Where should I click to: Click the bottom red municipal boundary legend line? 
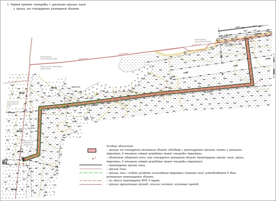pyautogui.click(x=90, y=184)
